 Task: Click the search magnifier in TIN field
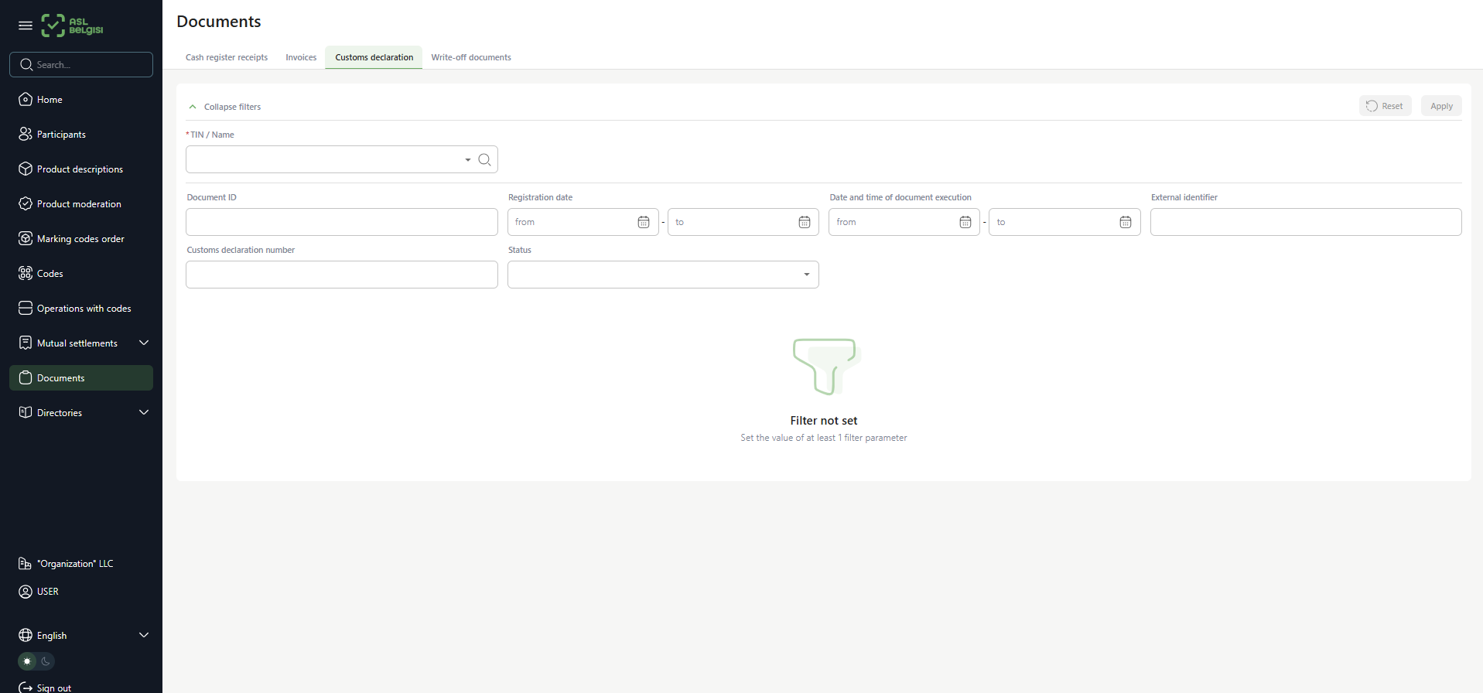point(484,160)
